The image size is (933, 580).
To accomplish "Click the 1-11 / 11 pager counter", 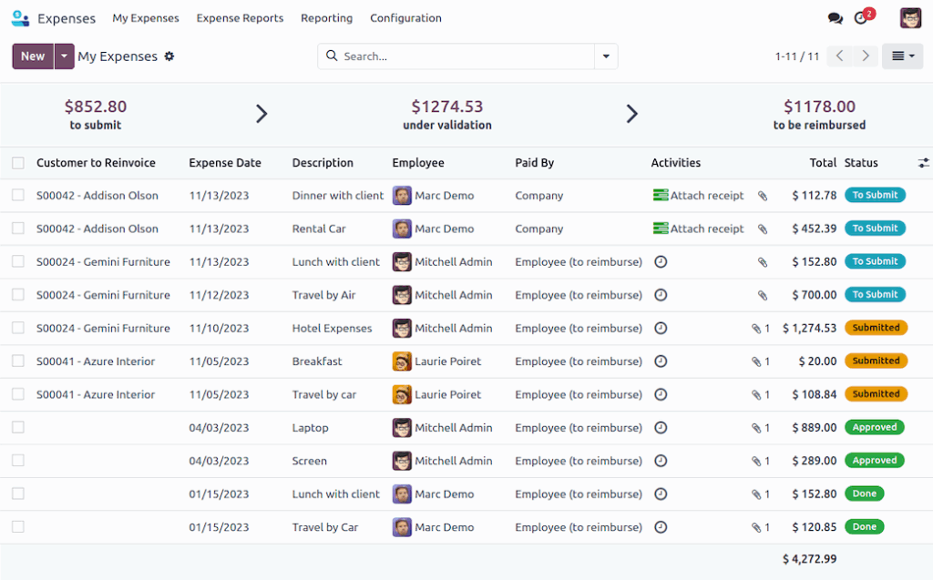I will click(796, 56).
